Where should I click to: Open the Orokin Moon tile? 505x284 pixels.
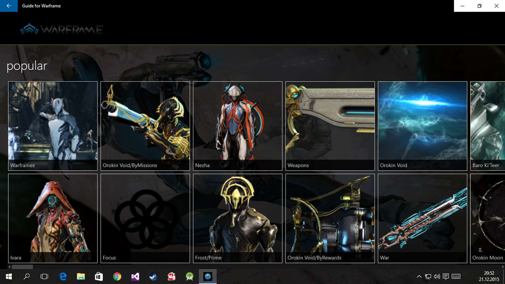coord(487,218)
